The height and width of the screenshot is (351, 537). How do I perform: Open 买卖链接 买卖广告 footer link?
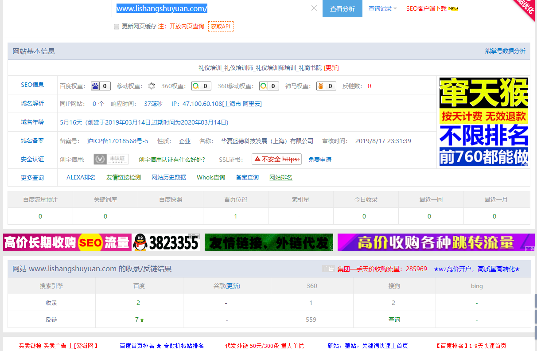(x=58, y=346)
